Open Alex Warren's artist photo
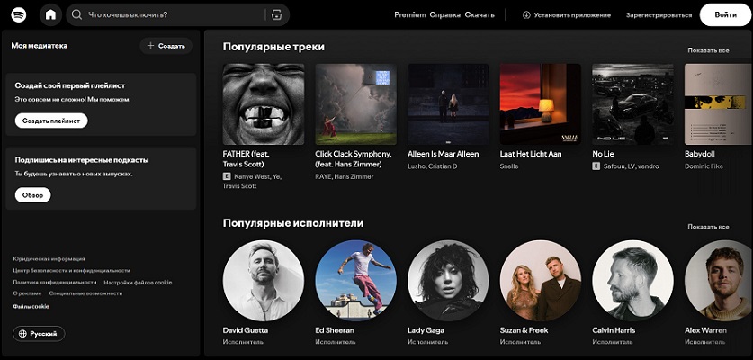 click(x=719, y=281)
